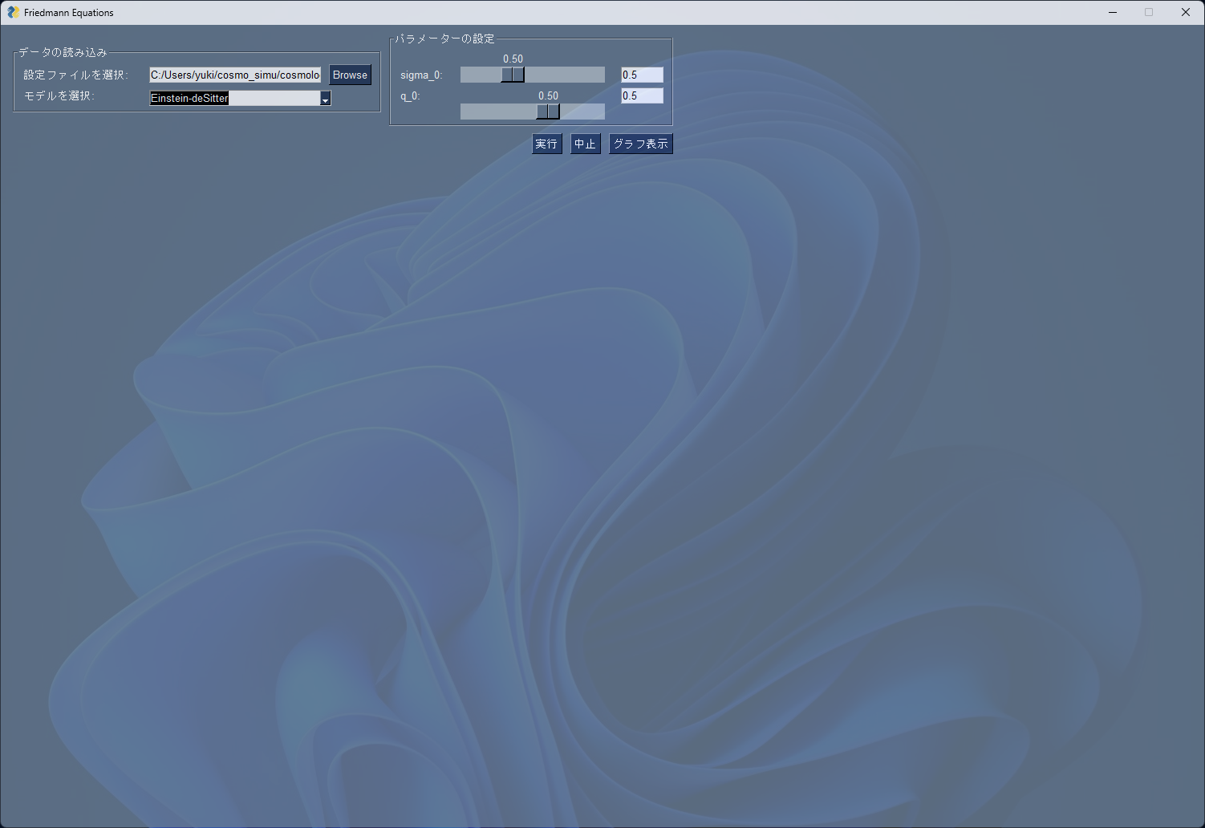Click the Browse button

(x=350, y=75)
